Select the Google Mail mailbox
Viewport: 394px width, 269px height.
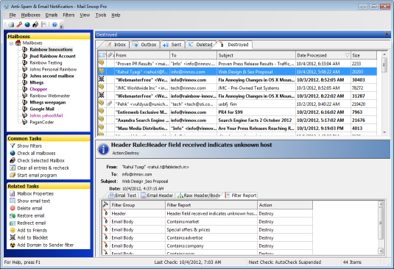click(42, 109)
